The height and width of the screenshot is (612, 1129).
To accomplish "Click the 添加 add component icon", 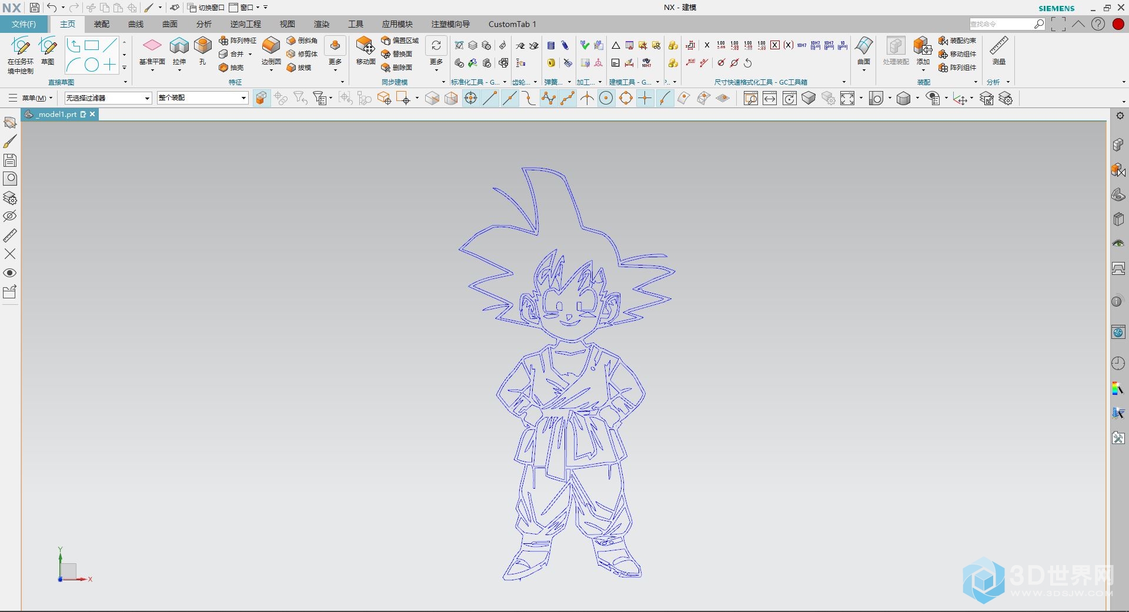I will [923, 46].
